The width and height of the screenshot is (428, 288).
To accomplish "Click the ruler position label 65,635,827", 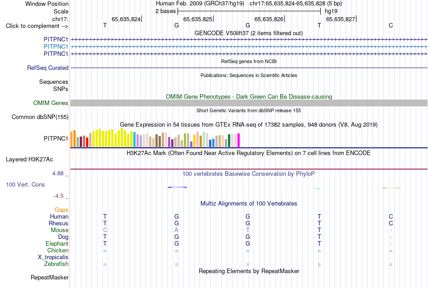I will 341,19.
